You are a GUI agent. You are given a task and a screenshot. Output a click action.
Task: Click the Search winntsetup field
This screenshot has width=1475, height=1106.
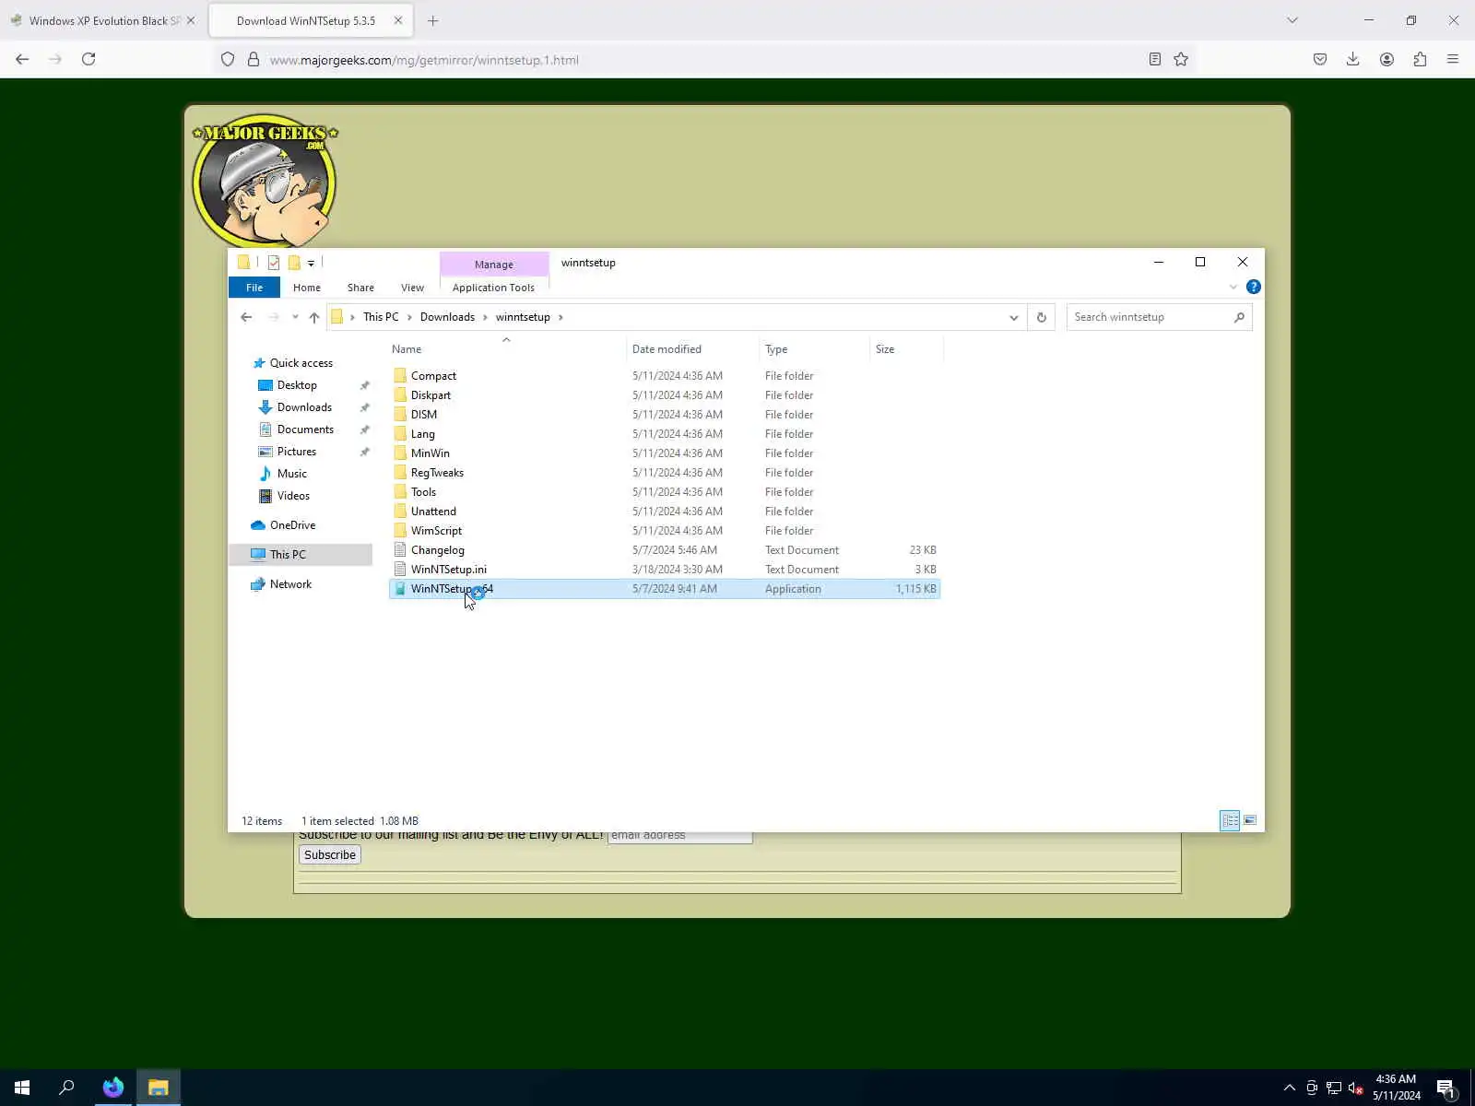tap(1159, 317)
